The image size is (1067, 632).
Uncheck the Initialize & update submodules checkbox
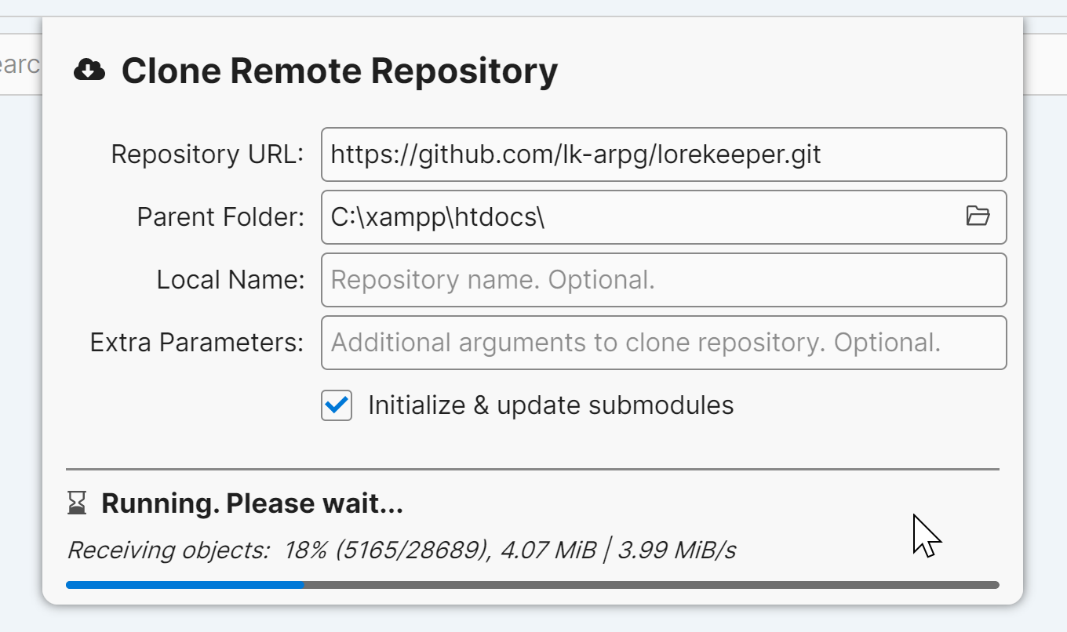337,405
